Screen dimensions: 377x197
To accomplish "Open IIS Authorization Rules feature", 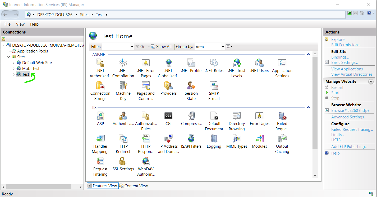I will coord(146,121).
